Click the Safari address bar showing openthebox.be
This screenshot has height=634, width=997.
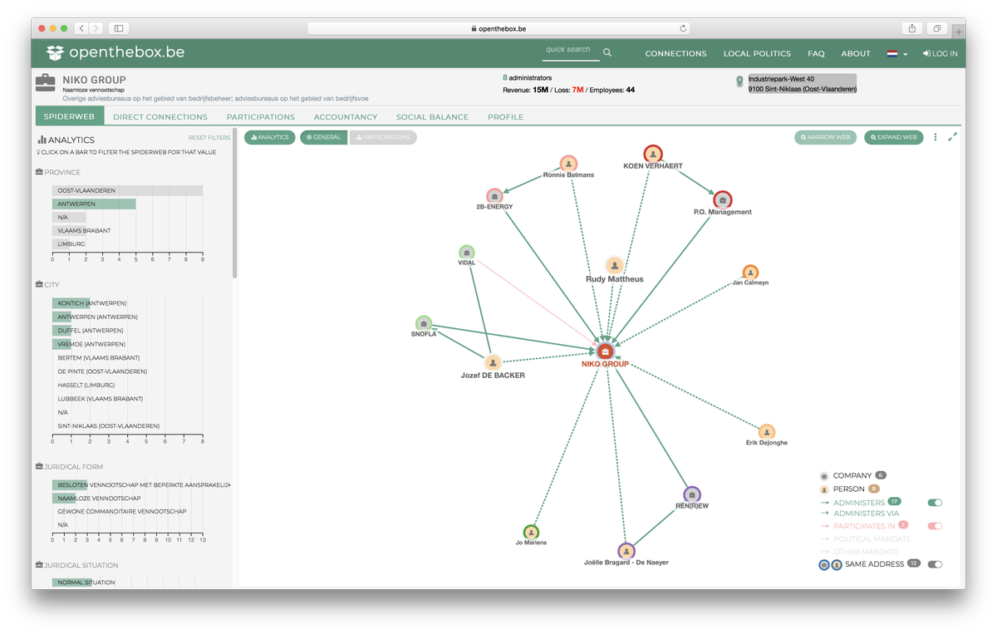tap(498, 28)
